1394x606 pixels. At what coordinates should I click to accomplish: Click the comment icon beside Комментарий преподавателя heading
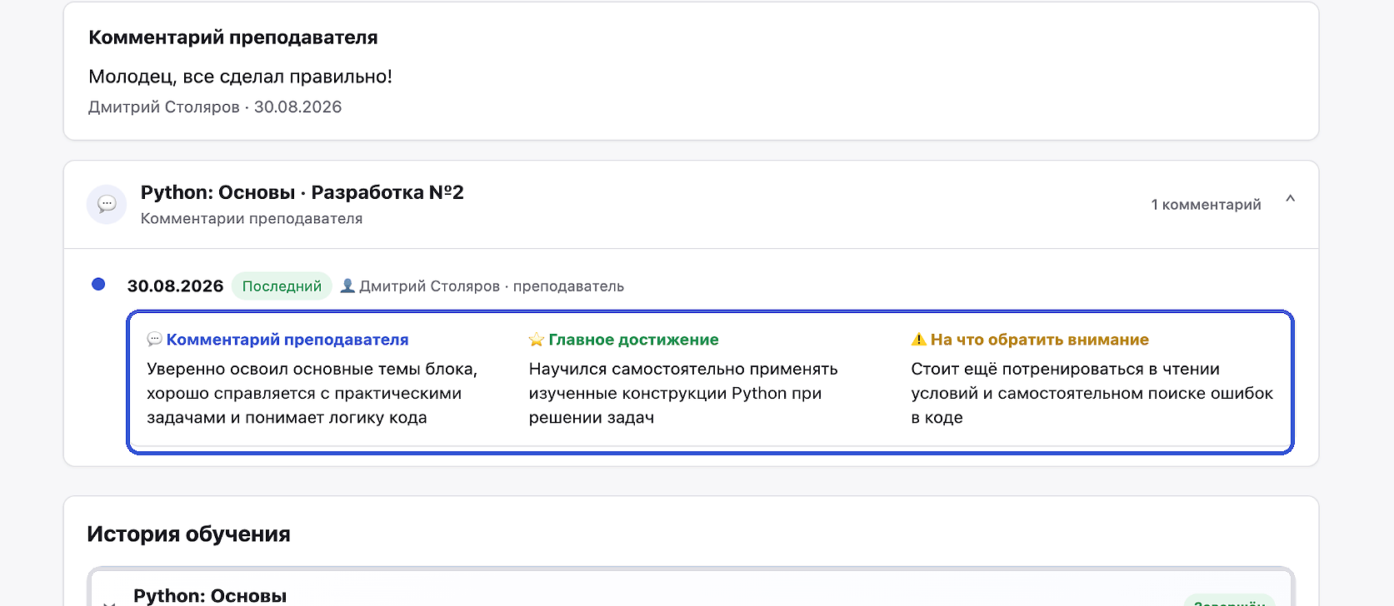(154, 340)
